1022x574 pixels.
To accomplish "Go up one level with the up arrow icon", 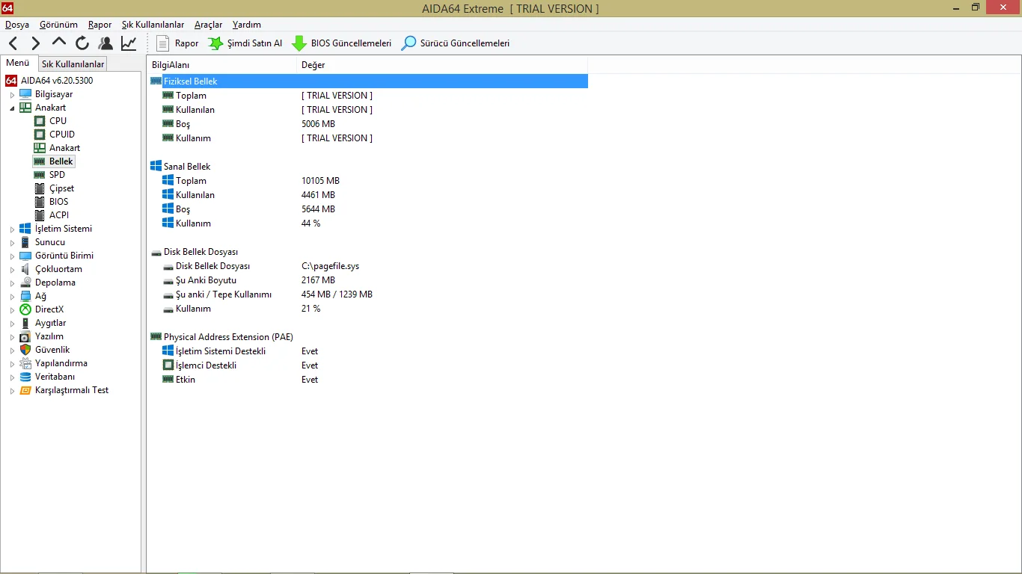I will coord(59,43).
